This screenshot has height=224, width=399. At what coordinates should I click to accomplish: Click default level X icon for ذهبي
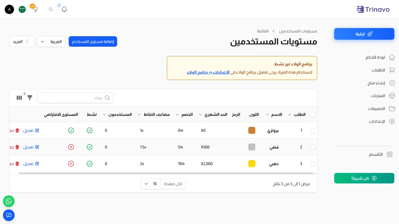click(x=71, y=164)
